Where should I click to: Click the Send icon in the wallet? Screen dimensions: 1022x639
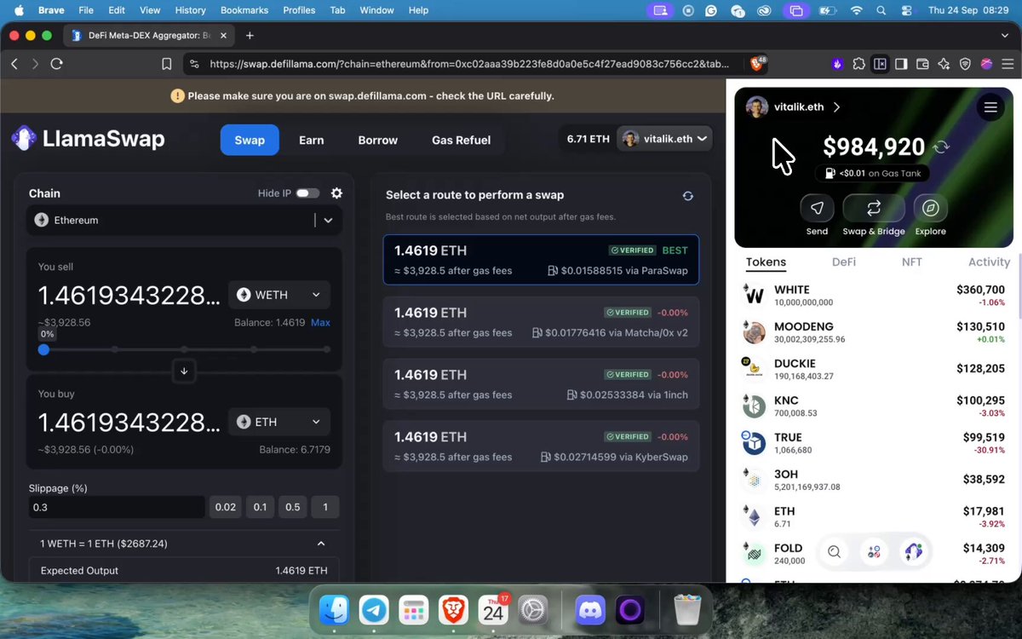[817, 208]
